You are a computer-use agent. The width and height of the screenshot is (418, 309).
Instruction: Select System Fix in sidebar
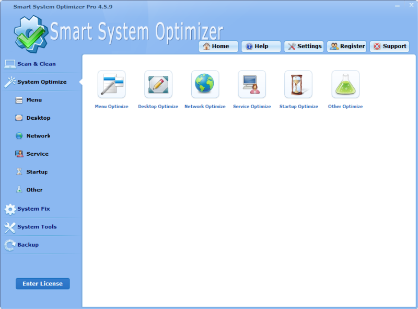point(33,209)
